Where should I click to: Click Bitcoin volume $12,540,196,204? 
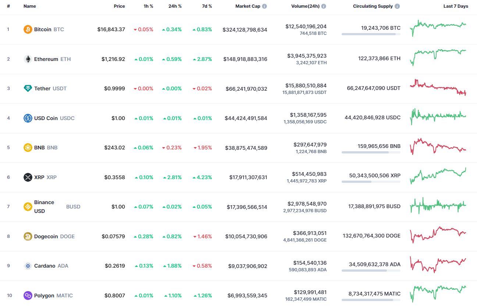pyautogui.click(x=306, y=26)
